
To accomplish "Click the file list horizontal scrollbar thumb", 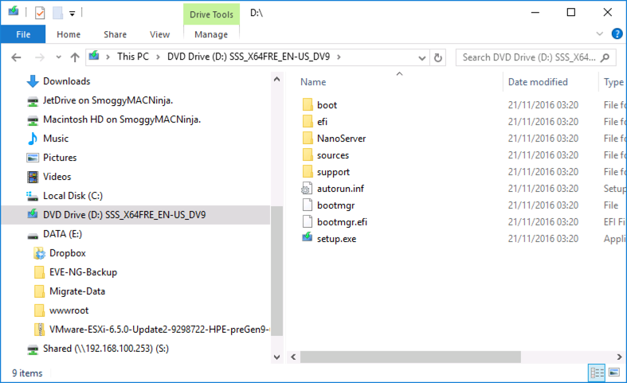I will 410,357.
